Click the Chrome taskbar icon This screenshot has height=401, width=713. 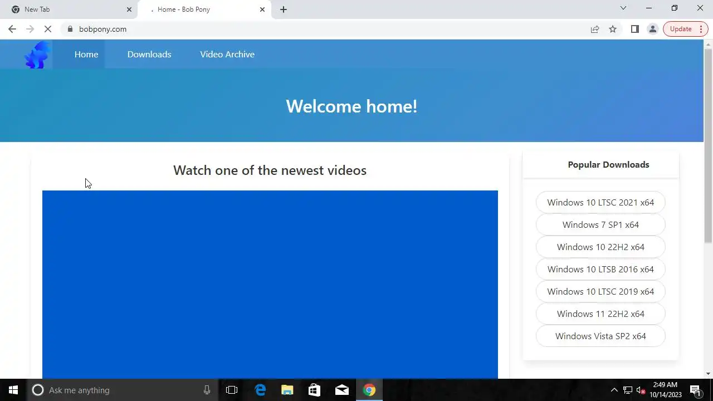point(369,390)
